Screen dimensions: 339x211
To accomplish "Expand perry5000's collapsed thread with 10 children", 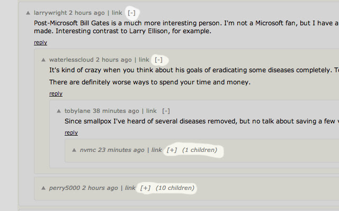I will 145,188.
